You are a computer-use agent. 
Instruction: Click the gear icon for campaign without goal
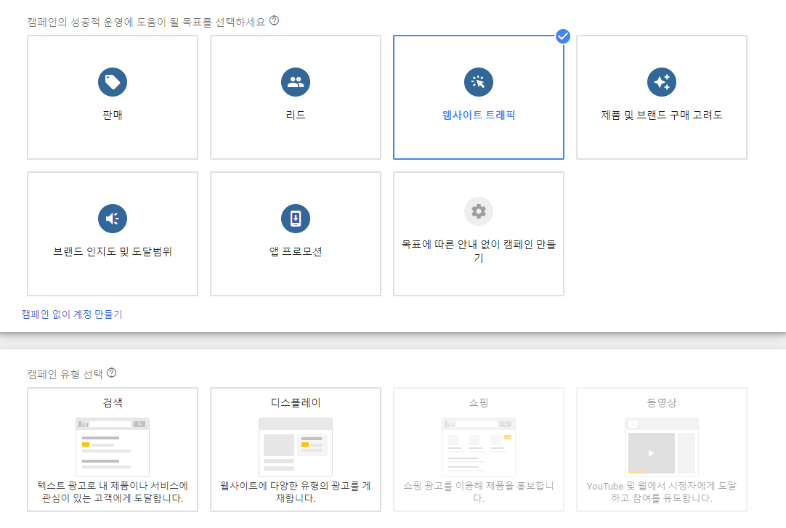479,211
